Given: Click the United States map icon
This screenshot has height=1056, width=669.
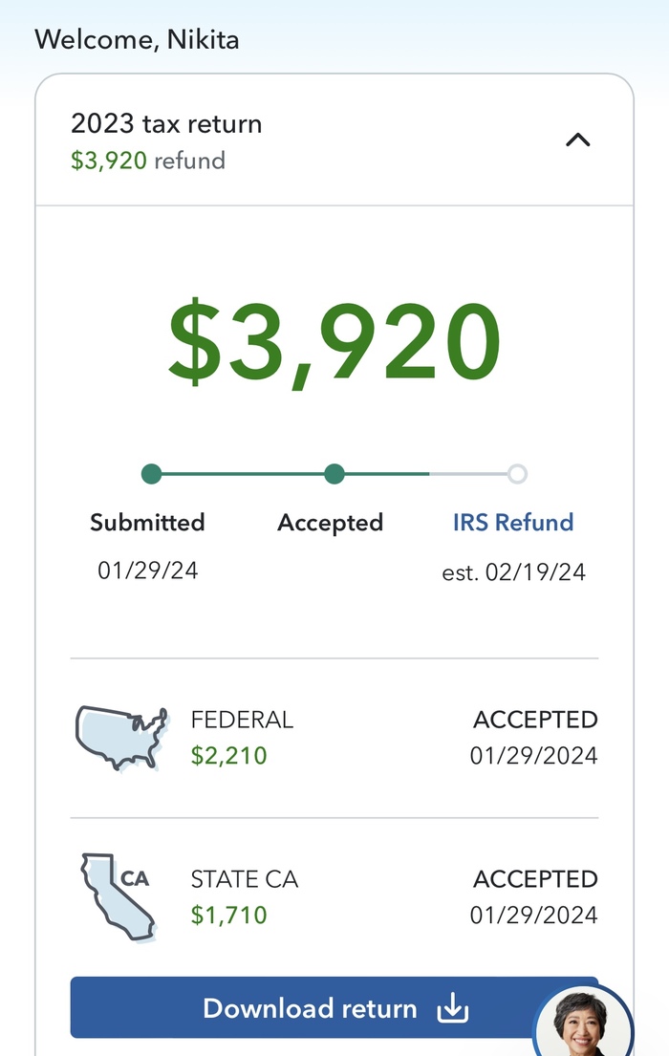Looking at the screenshot, I should (120, 738).
